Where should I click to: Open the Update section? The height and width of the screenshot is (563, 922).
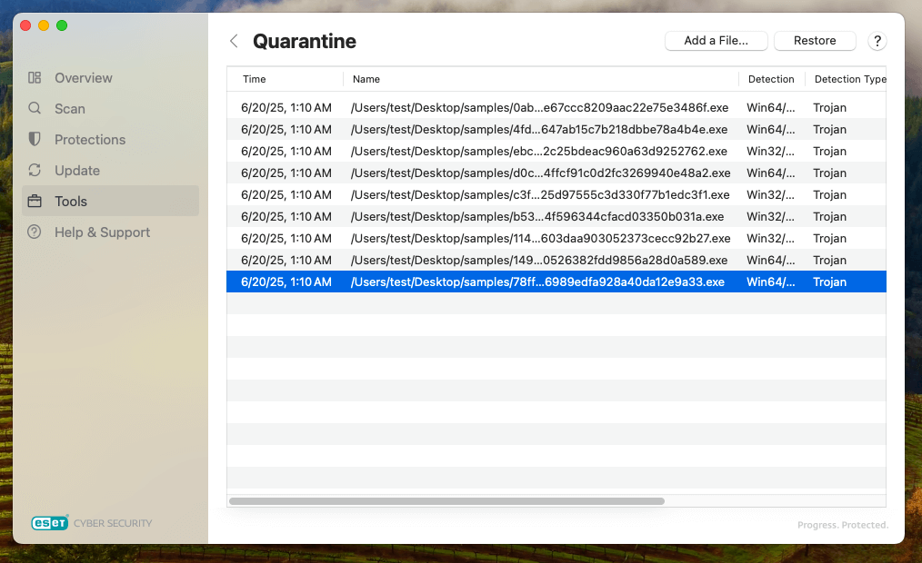(x=111, y=170)
